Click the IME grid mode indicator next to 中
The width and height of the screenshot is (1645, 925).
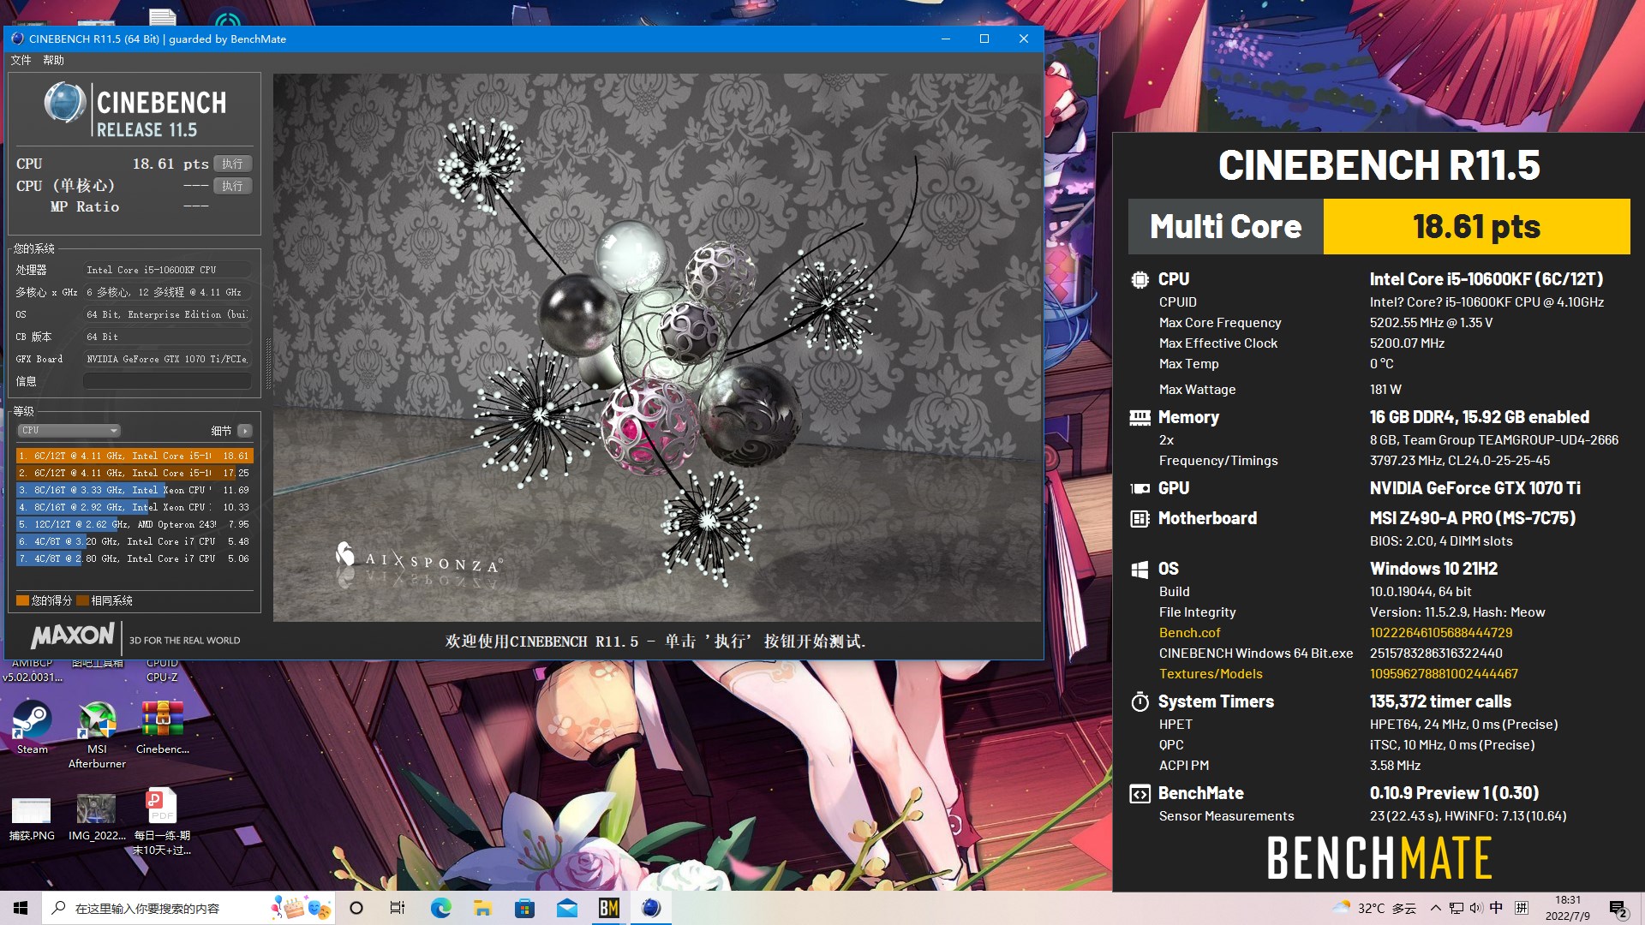click(x=1522, y=908)
